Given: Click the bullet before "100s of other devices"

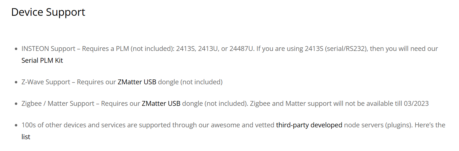Looking at the screenshot, I should (16, 125).
